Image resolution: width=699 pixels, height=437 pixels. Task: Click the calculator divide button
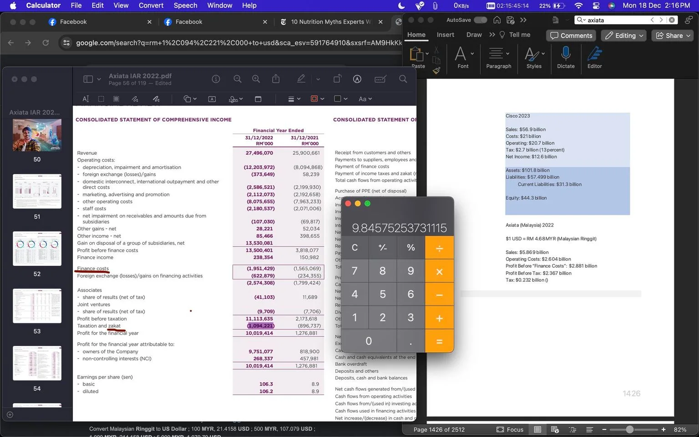coord(439,248)
